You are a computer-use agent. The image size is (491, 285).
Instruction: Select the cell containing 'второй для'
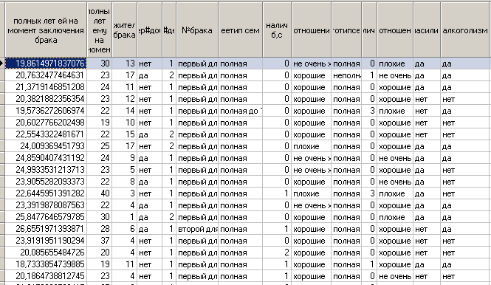(x=197, y=229)
